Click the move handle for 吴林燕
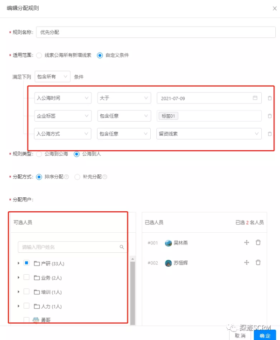280x340 pixels. 246,243
